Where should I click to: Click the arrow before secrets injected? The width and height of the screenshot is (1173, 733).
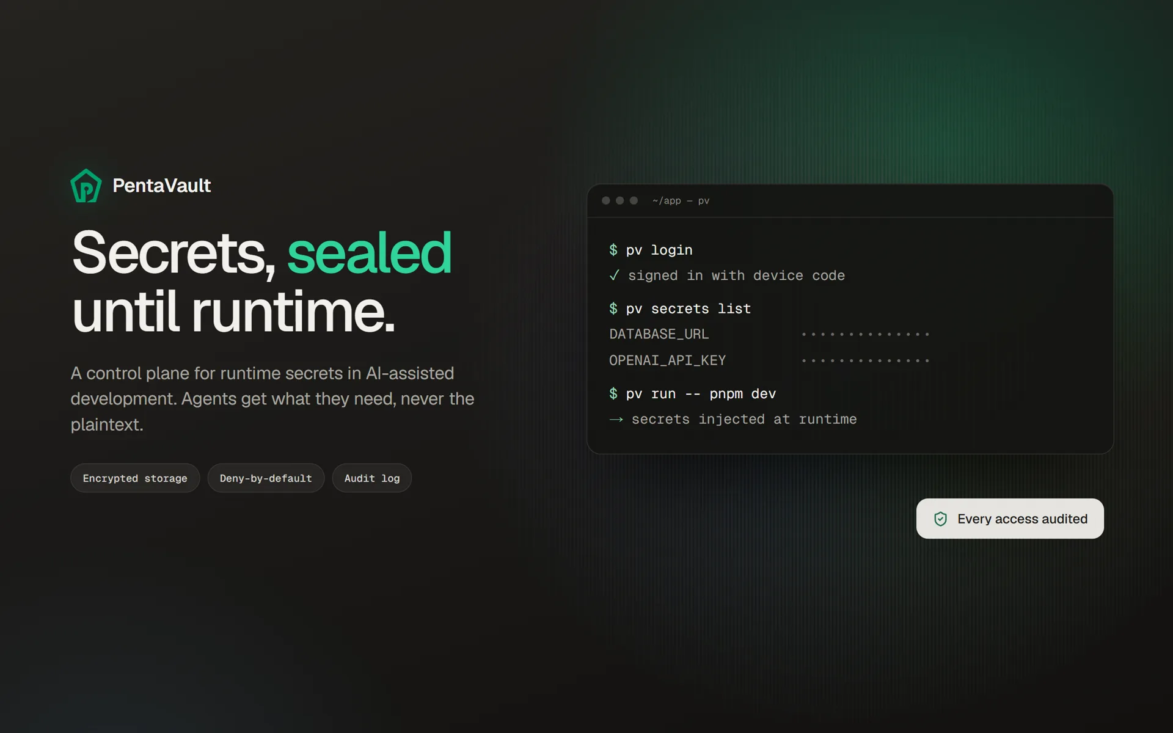[x=616, y=419]
